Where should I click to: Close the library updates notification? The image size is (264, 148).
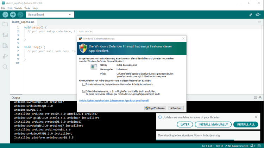(x=256, y=117)
